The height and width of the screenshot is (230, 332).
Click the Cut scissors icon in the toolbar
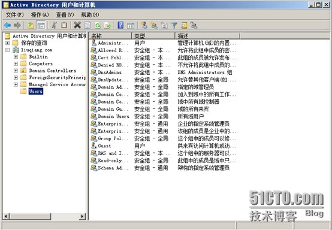pos(55,25)
